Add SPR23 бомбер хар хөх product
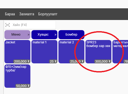The image size is (128, 94). tap(98, 52)
